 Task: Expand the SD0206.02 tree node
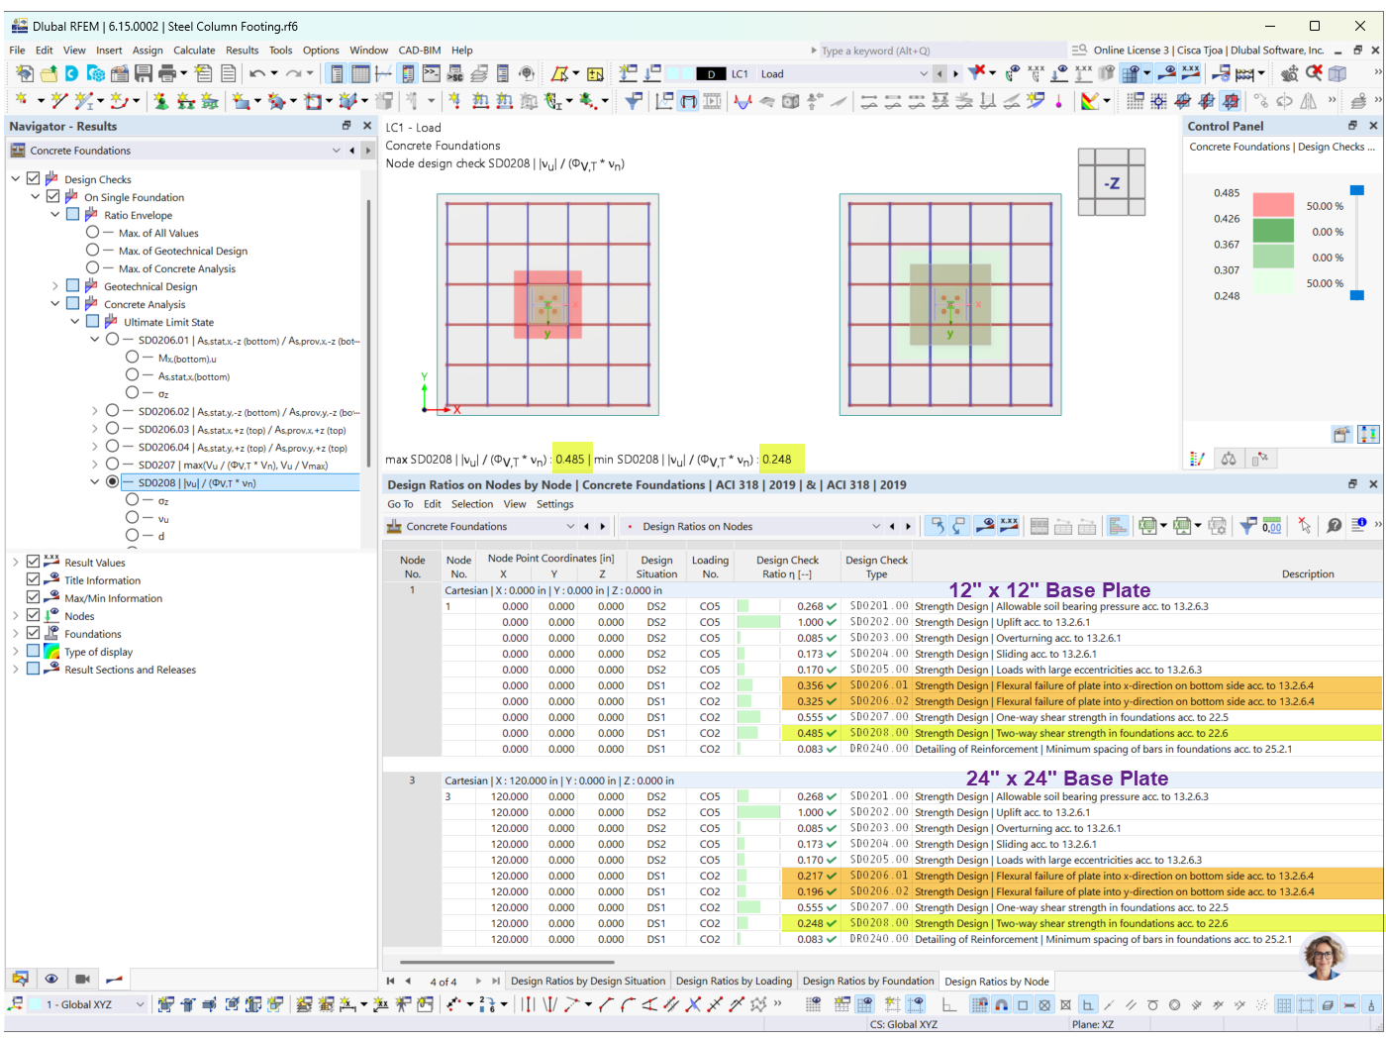click(95, 411)
